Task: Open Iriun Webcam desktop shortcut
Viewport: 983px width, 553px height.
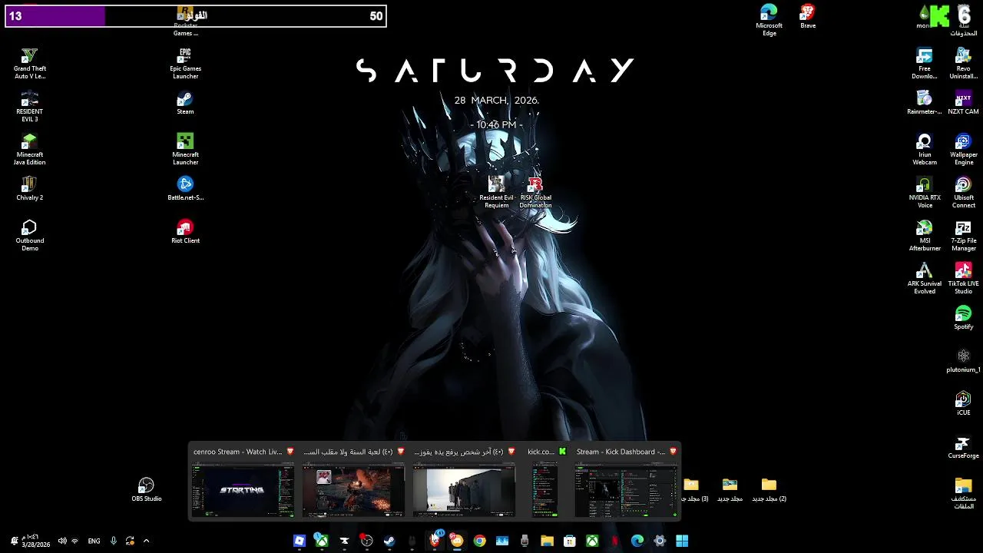Action: pos(924,150)
